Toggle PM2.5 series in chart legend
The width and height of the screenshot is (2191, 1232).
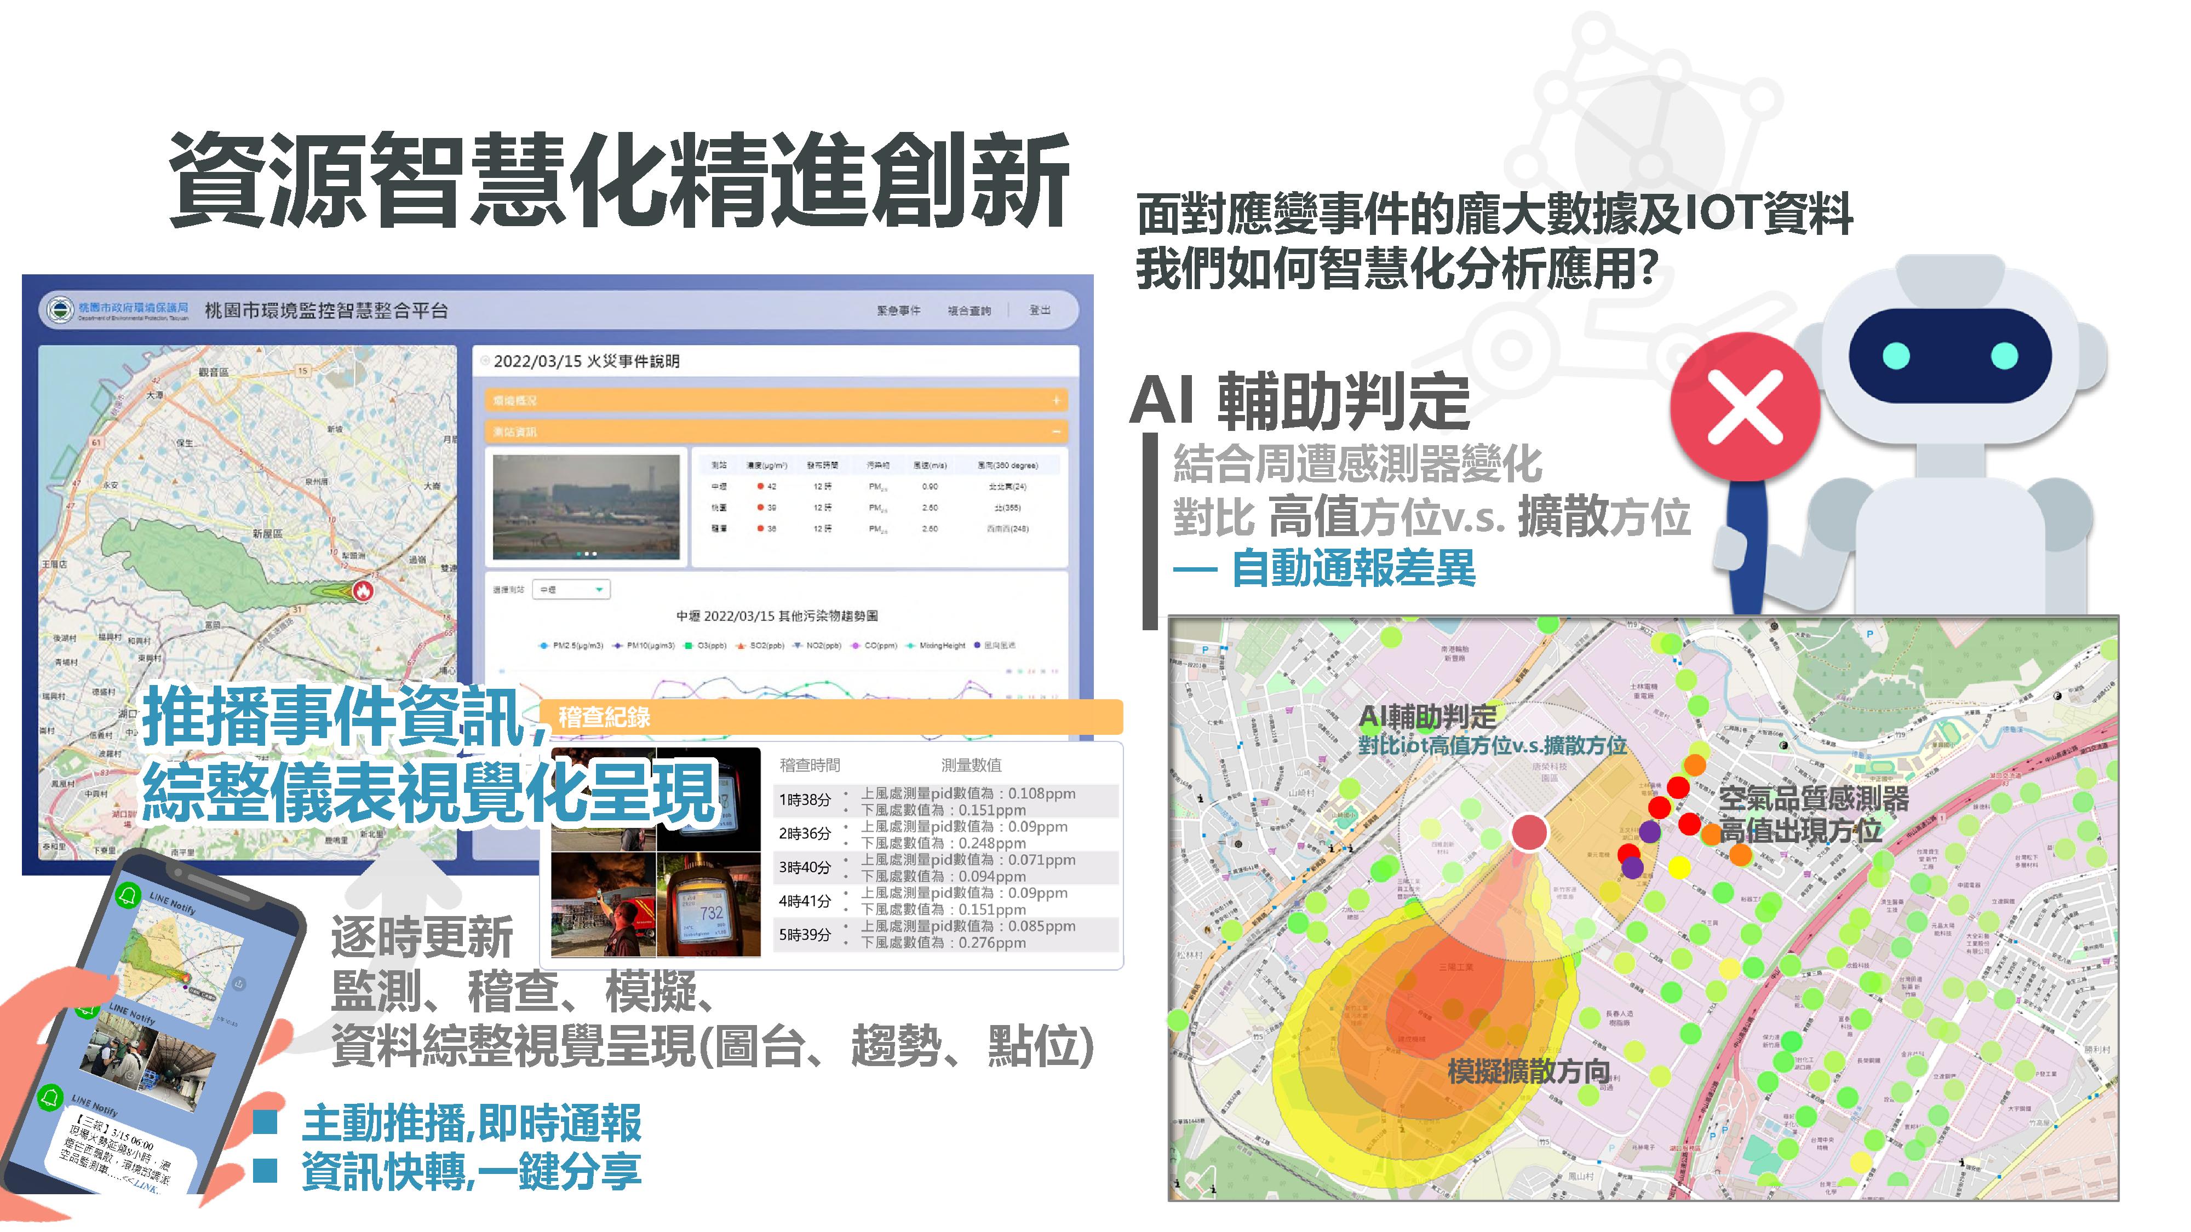[571, 646]
